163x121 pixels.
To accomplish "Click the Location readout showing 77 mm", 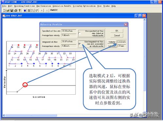I will click(122, 46).
